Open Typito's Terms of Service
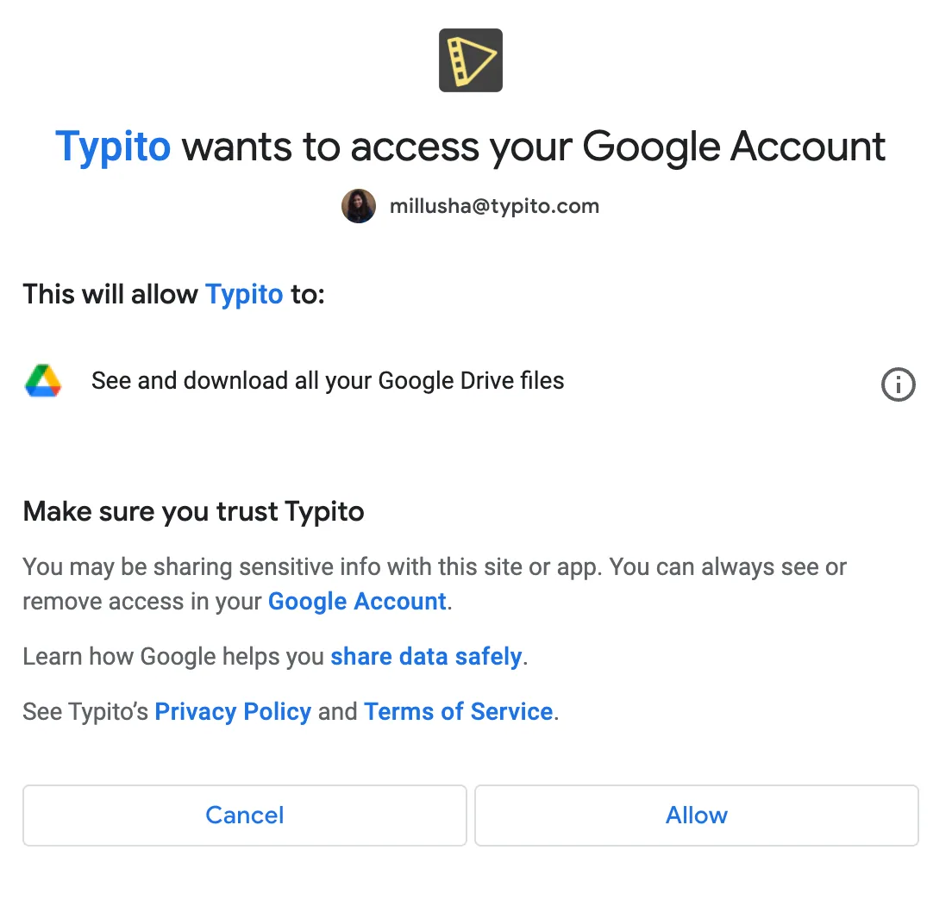Screen dimensions: 952x900 click(x=459, y=711)
